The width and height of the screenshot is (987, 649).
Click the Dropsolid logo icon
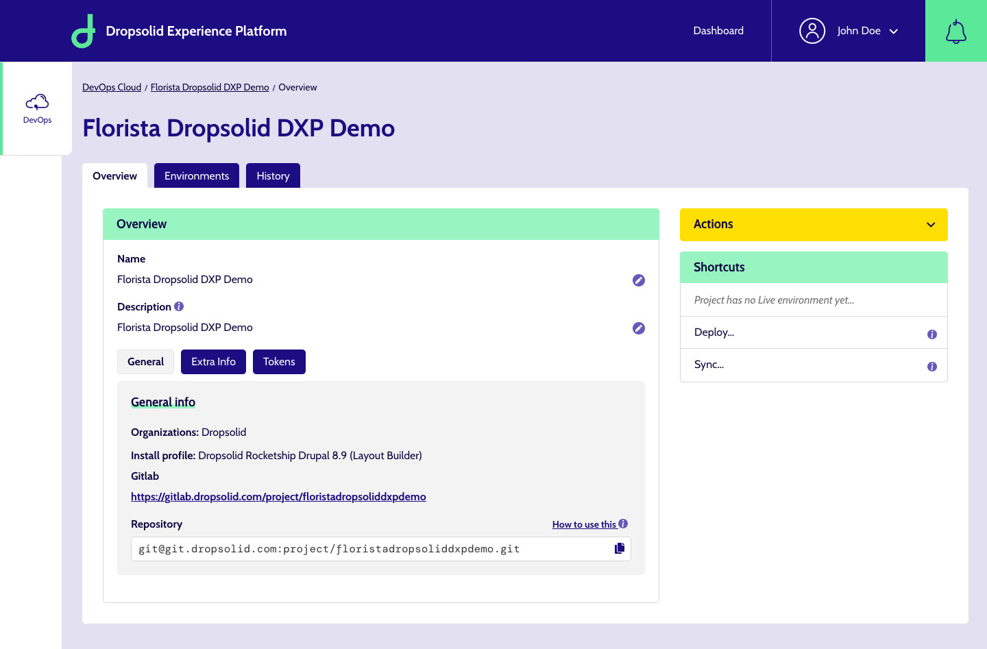[84, 31]
